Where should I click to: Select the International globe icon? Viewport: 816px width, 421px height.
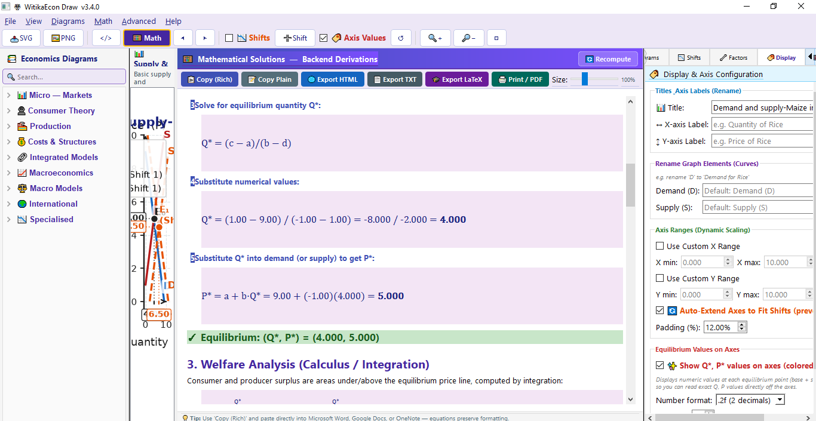point(22,204)
